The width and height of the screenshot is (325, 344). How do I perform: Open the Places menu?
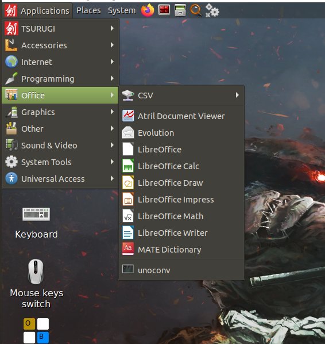click(x=88, y=10)
